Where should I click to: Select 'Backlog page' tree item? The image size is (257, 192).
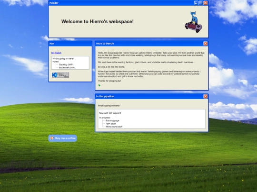pos(112,121)
